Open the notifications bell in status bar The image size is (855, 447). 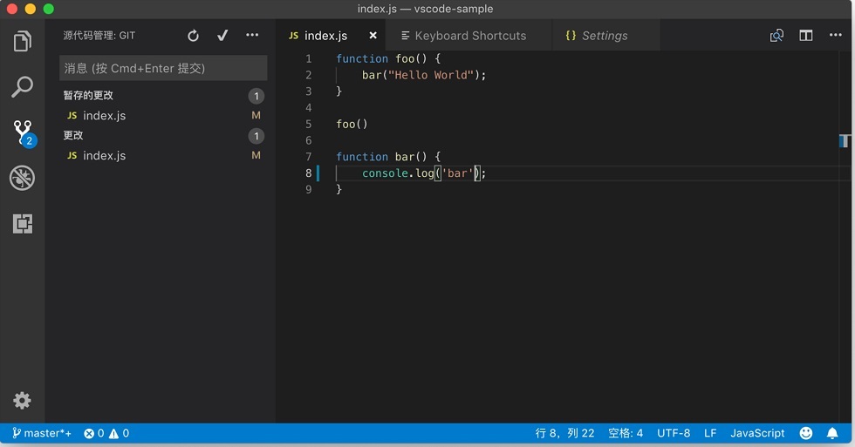coord(832,433)
